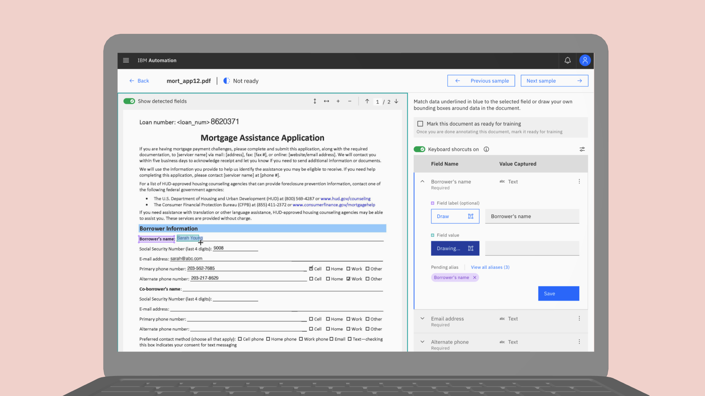Click the 9008 Social Security digits
The image size is (705, 396).
coord(218,248)
